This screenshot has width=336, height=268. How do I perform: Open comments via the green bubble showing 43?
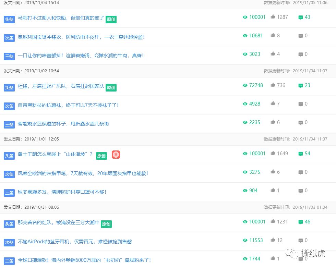click(300, 17)
